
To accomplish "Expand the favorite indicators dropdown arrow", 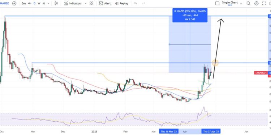I will [85, 4].
